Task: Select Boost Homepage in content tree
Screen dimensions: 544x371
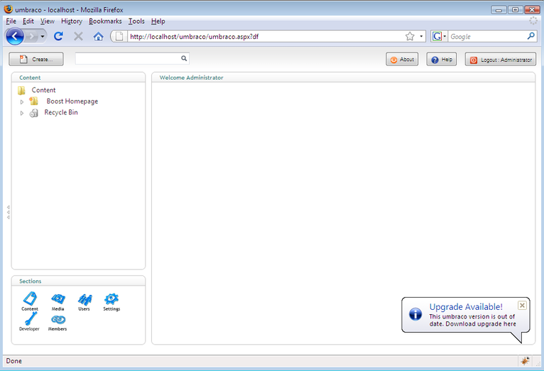Action: [72, 101]
